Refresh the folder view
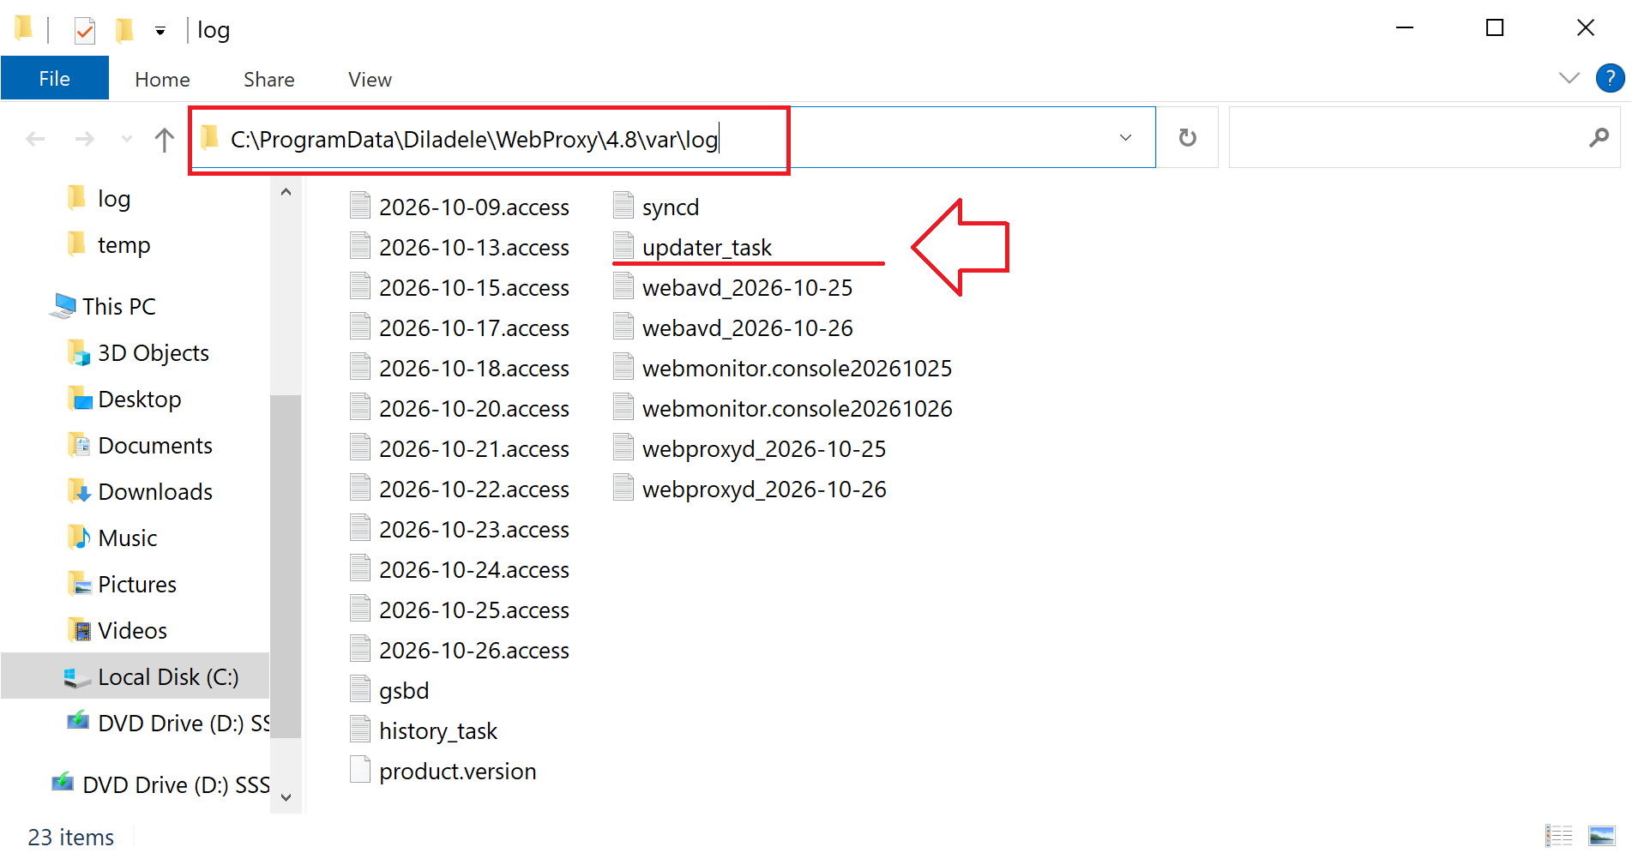Screen dimensions: 1632x859 (1187, 137)
